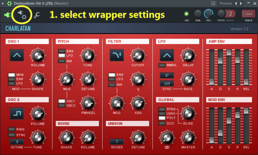Click the wrench icon in title bar
258x155 pixels.
tap(37, 15)
